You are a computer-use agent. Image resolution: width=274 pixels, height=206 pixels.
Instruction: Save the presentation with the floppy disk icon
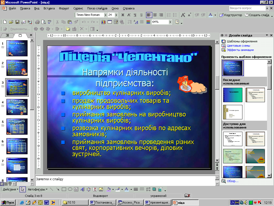pyautogui.click(x=17, y=22)
